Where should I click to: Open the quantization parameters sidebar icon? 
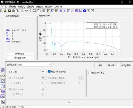[x=3, y=81]
